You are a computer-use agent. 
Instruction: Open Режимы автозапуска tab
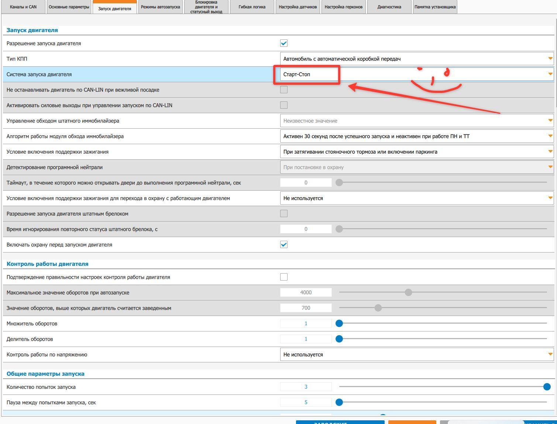160,7
